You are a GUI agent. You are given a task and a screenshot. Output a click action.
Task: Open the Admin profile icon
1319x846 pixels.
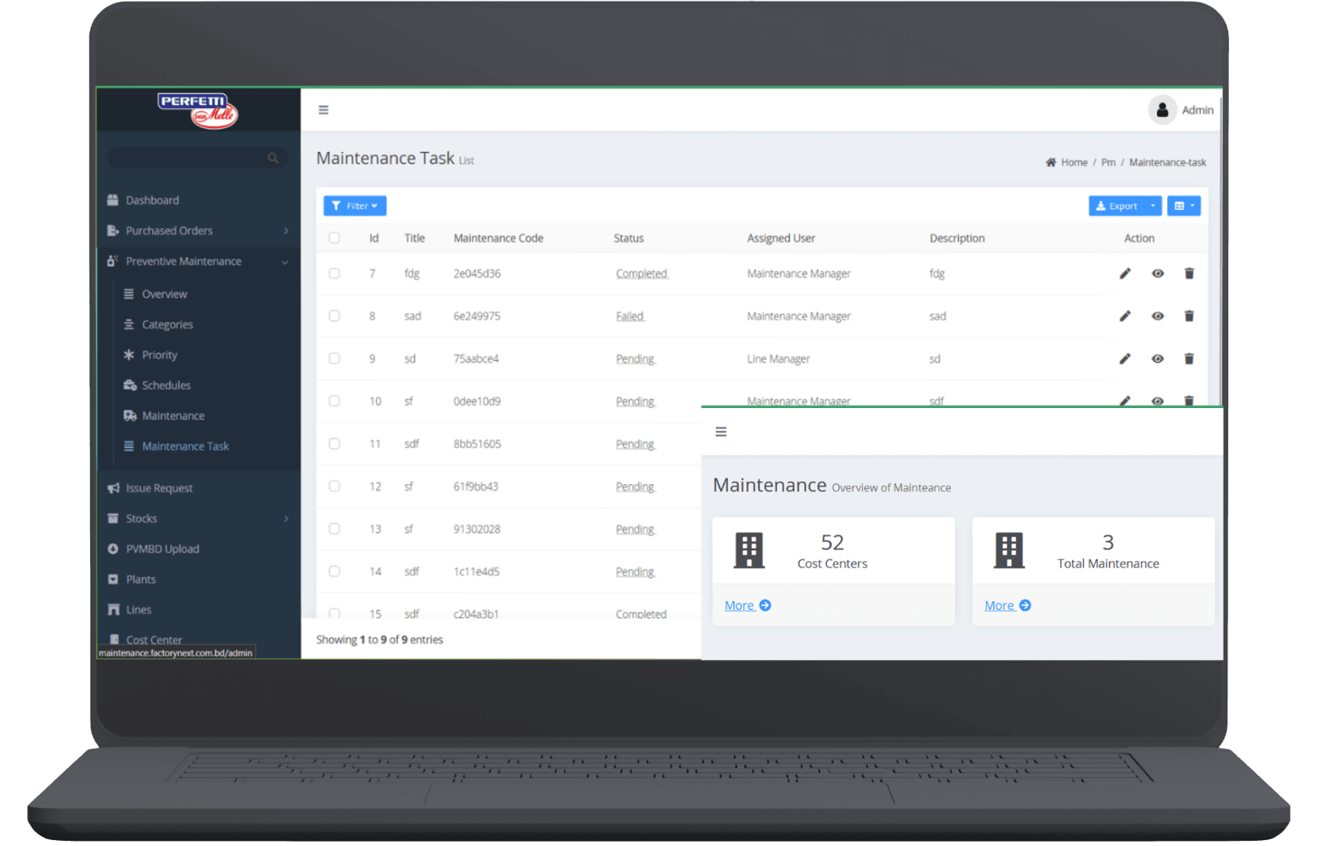[1162, 109]
